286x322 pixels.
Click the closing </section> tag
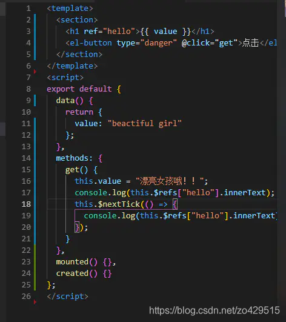(79, 55)
